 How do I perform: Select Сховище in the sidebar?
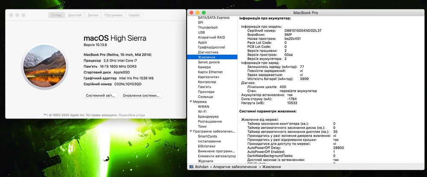pos(205,97)
